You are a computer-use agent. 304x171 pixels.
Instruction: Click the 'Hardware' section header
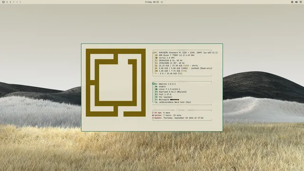(x=182, y=50)
